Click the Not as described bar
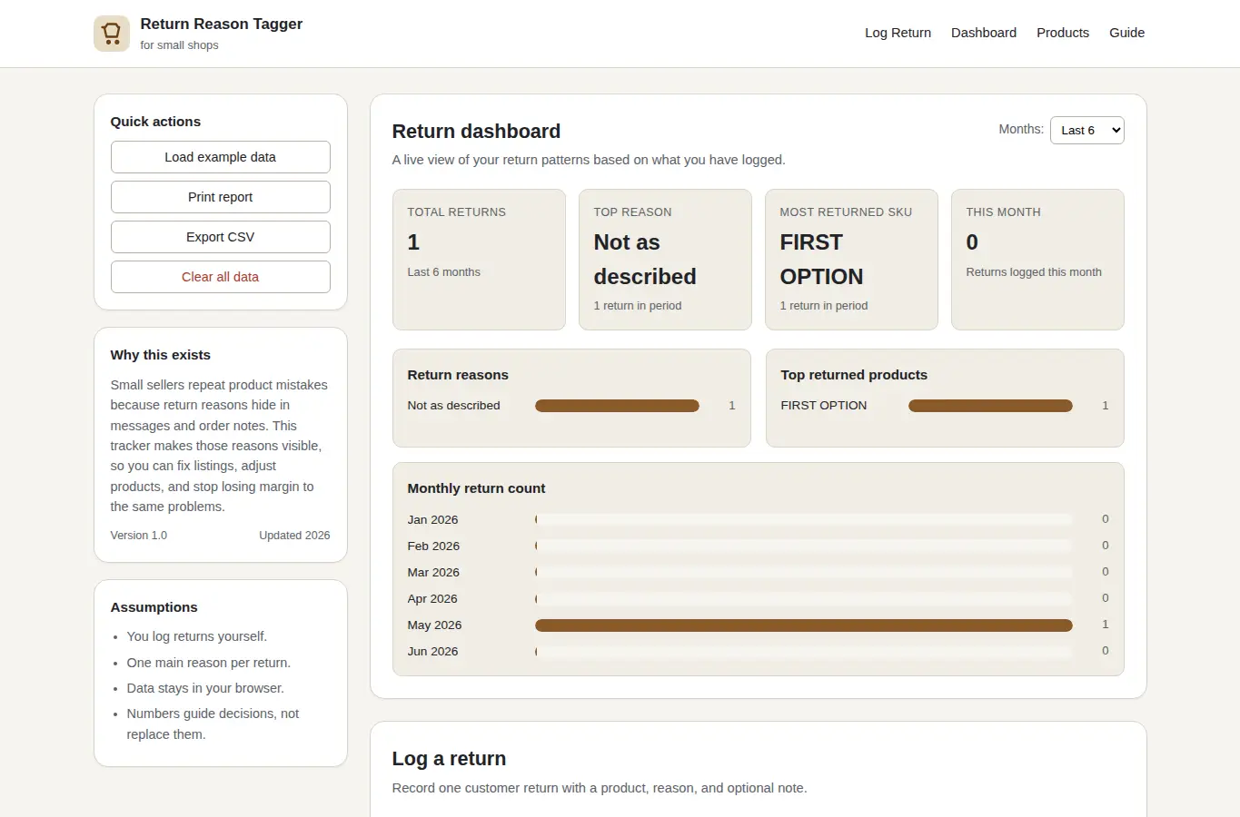This screenshot has width=1240, height=817. click(617, 406)
